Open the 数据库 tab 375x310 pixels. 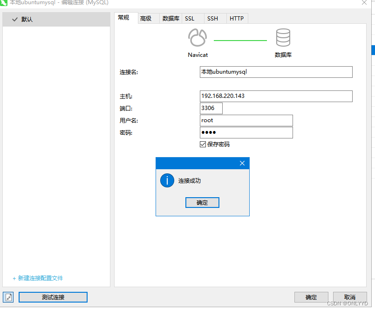170,19
